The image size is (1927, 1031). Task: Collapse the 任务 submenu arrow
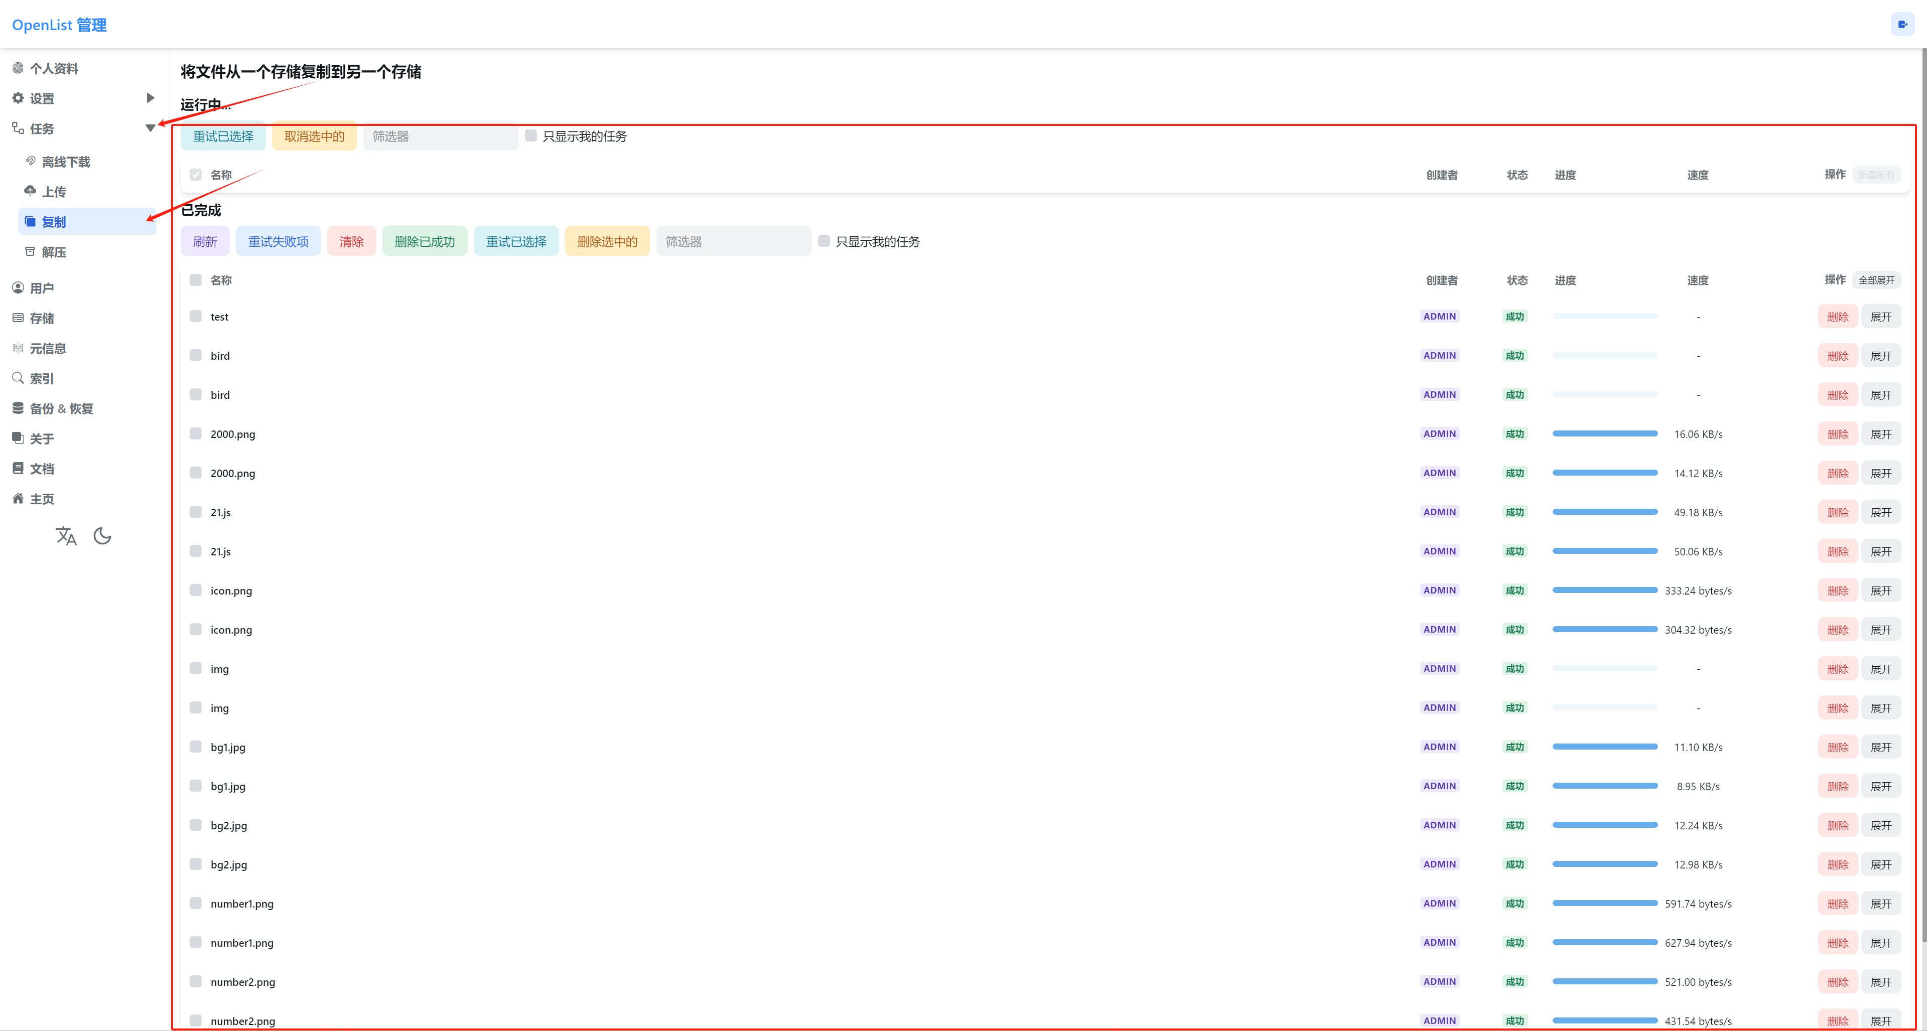[151, 128]
